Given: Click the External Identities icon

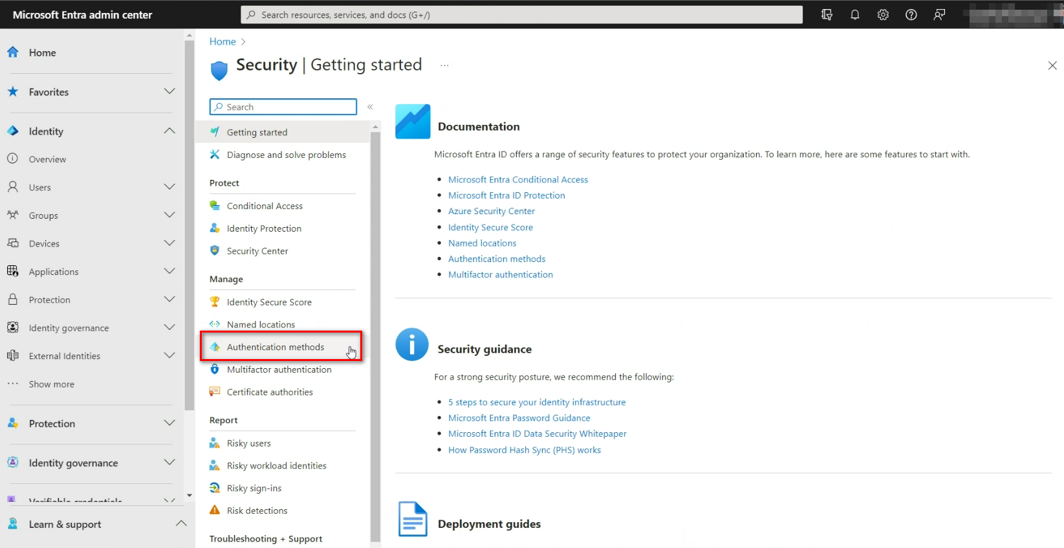Looking at the screenshot, I should click(x=12, y=355).
